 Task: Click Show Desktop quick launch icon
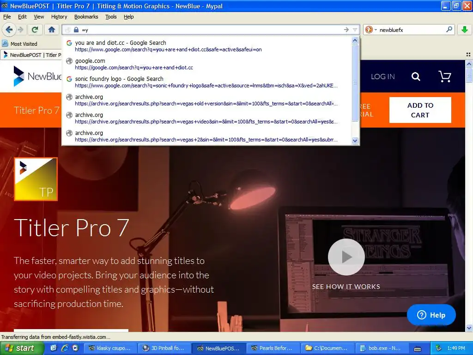[x=54, y=348]
